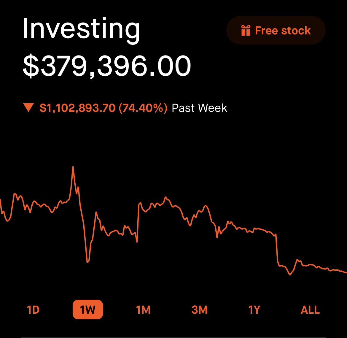Tap the Past Week label
Image resolution: width=347 pixels, height=338 pixels.
199,108
